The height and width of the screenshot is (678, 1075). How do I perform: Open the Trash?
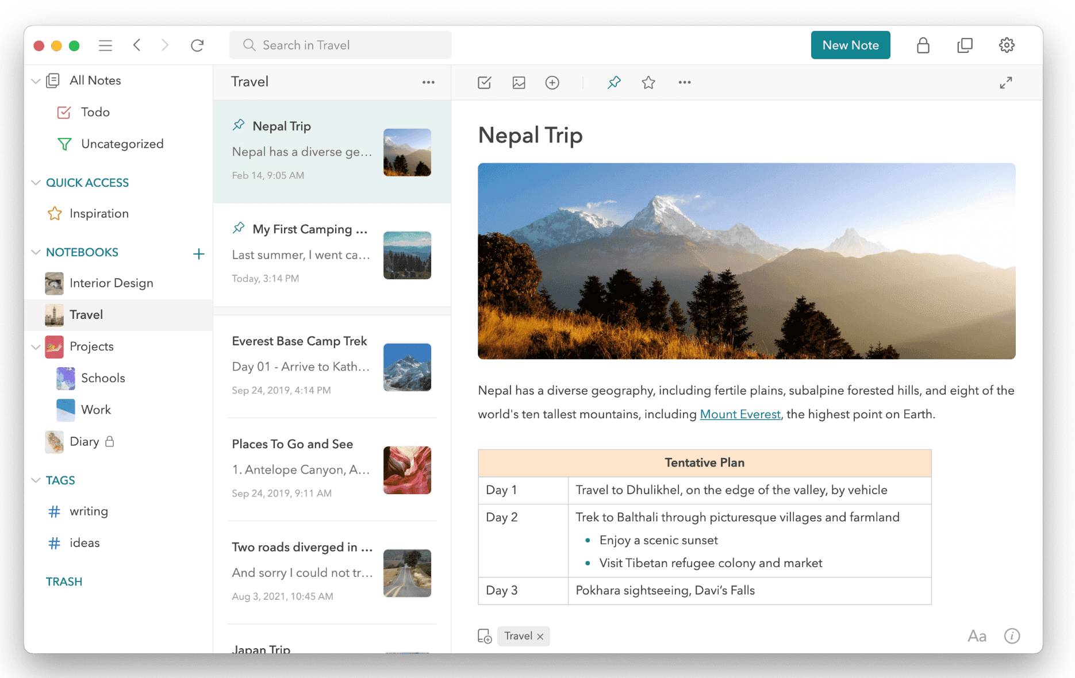click(64, 581)
